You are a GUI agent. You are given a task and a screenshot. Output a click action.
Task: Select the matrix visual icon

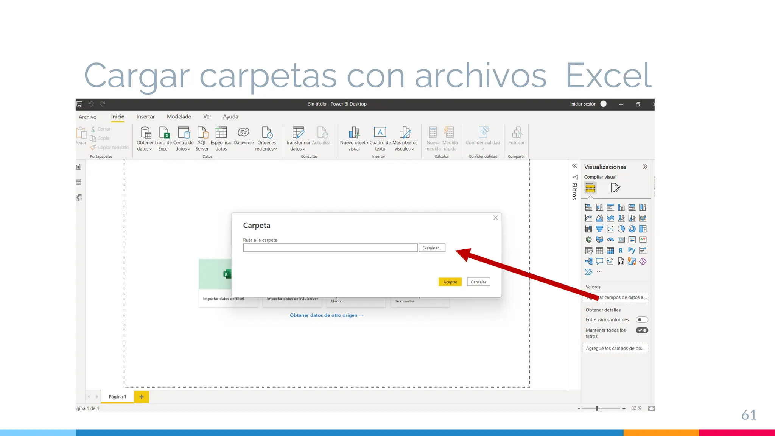[610, 251]
